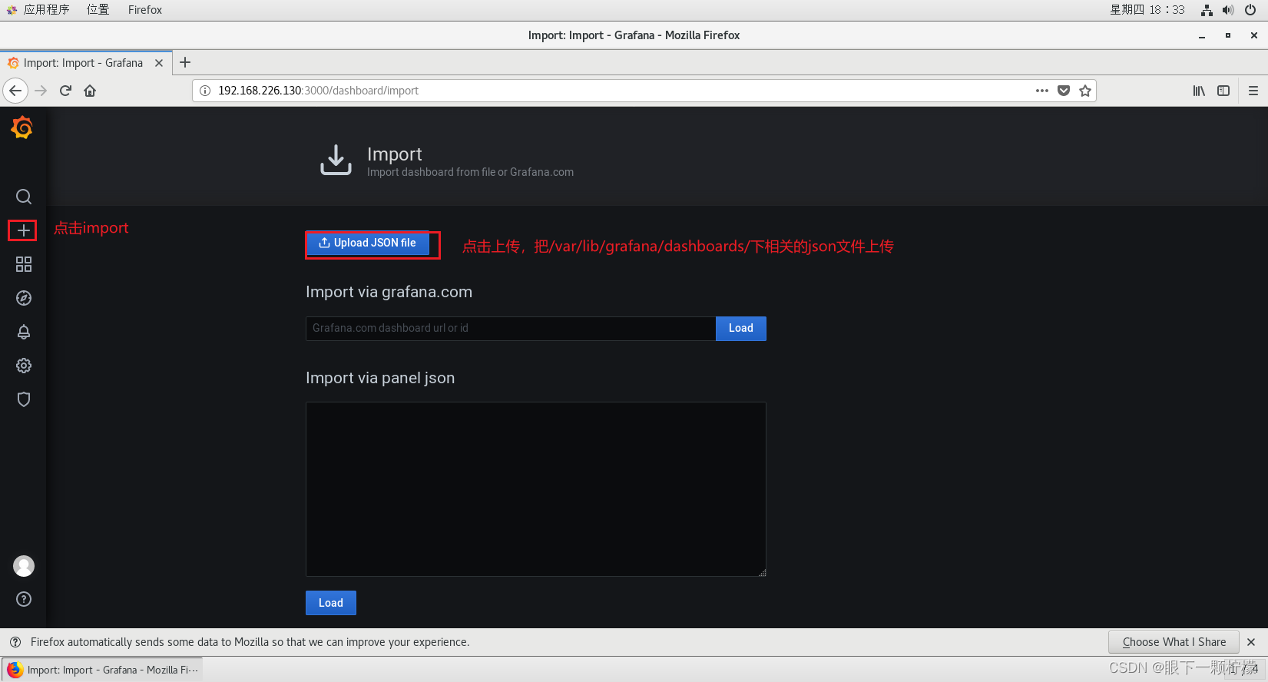The height and width of the screenshot is (682, 1268).
Task: Click the Import via grafana.com heading
Action: point(389,292)
